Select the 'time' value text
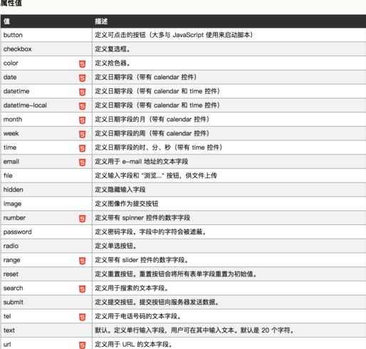Viewport: 366px width, 349px height. click(x=10, y=147)
